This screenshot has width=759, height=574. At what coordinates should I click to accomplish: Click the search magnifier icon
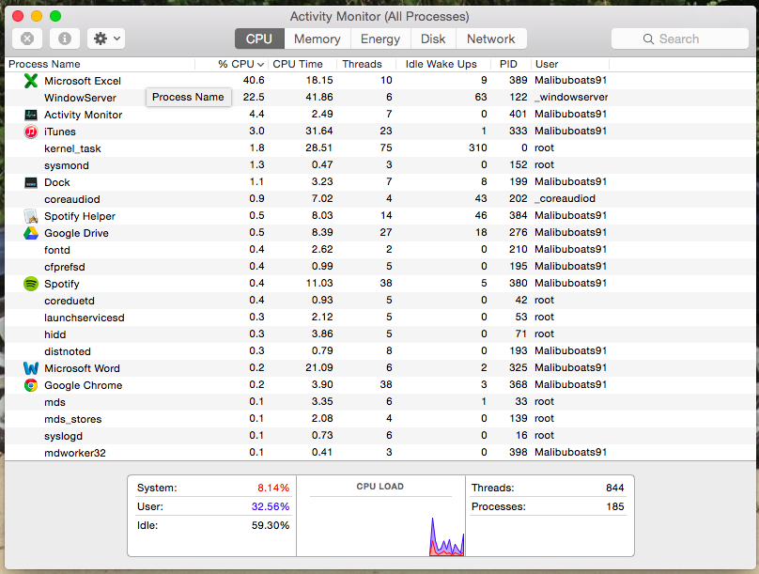(x=648, y=39)
